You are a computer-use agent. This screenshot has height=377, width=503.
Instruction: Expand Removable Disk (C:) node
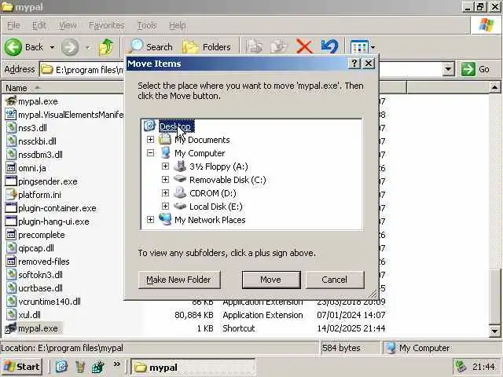click(x=165, y=180)
